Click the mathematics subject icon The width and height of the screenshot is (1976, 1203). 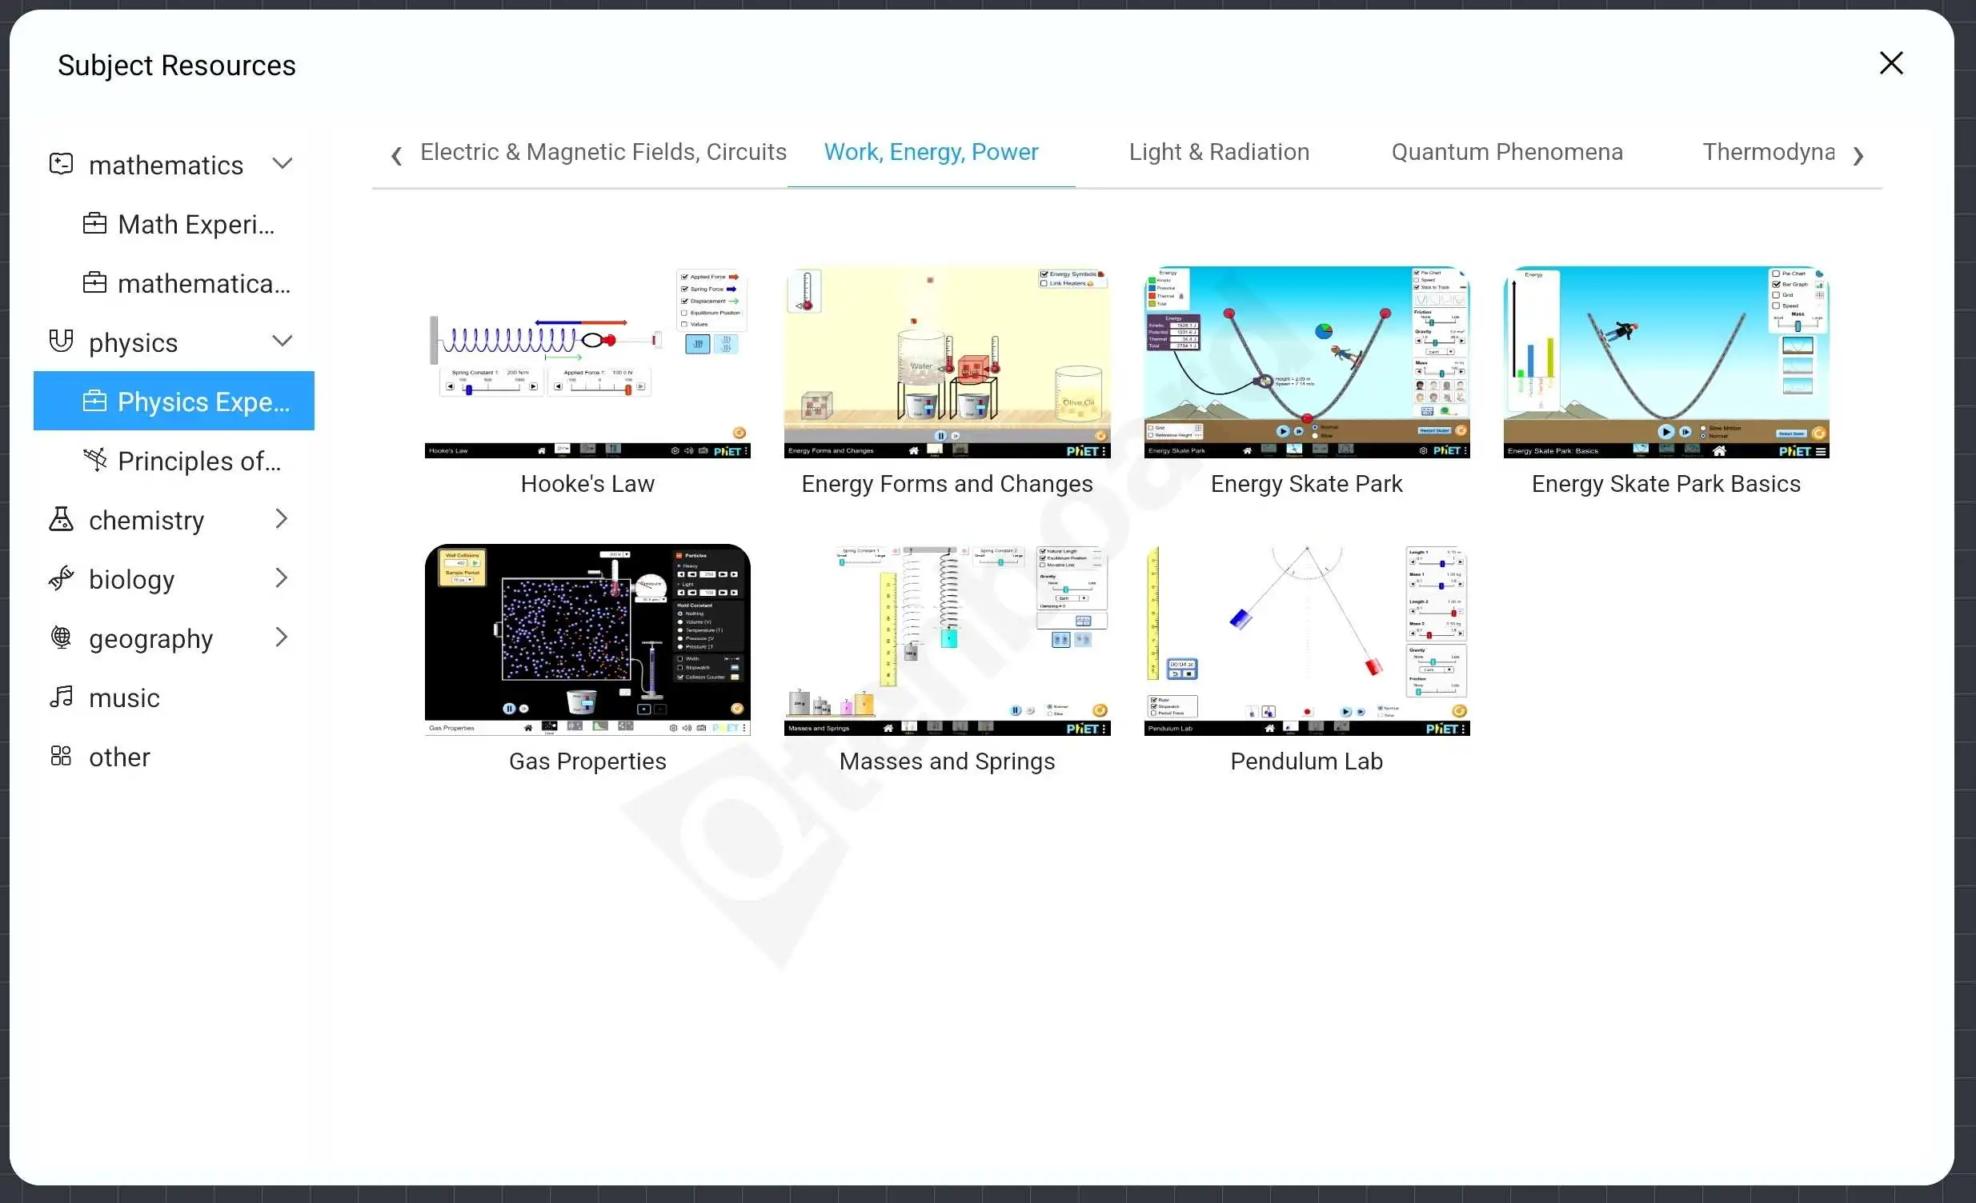coord(61,164)
